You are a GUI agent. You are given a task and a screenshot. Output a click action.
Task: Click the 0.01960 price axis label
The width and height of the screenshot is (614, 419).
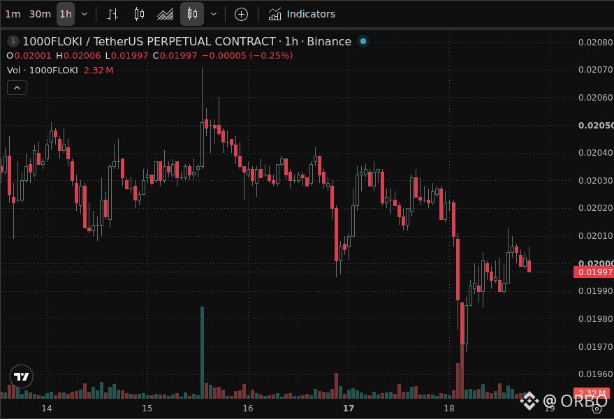[x=596, y=374]
